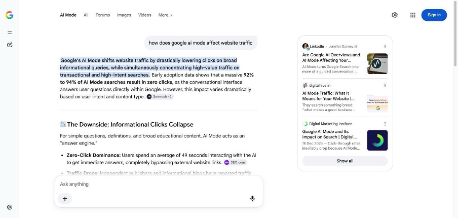Viewport: 458px width, 218px height.
Task: Click the Show all sources button
Action: point(345,161)
